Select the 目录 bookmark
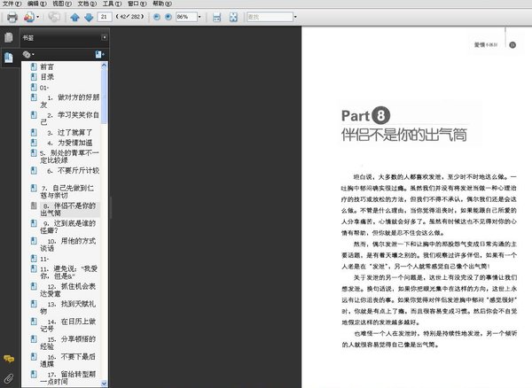 pos(47,77)
